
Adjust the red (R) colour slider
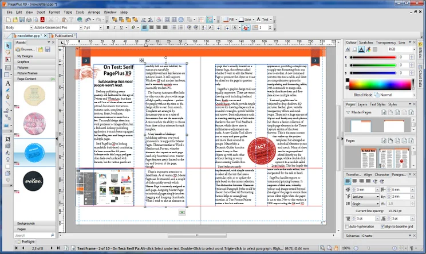373,57
